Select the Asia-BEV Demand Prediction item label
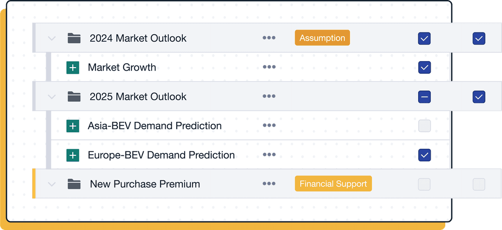Screen dimensions: 502x230 click(155, 126)
